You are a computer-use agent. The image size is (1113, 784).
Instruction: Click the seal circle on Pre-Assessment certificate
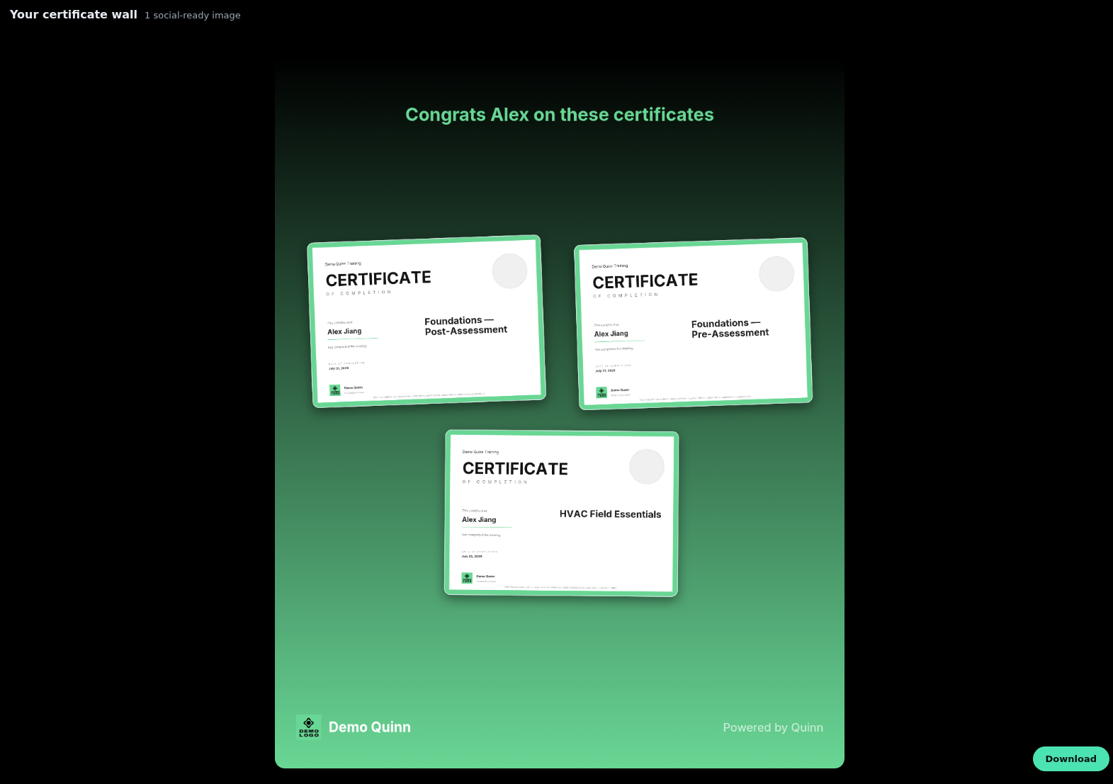(776, 273)
